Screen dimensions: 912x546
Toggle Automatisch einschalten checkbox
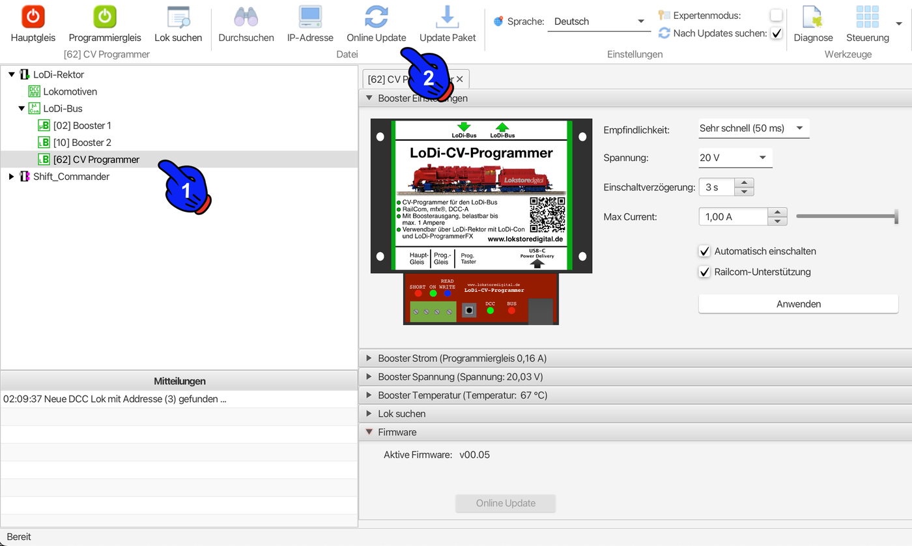704,251
